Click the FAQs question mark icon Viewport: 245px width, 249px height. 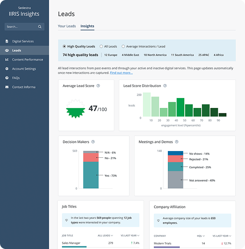pyautogui.click(x=7, y=78)
